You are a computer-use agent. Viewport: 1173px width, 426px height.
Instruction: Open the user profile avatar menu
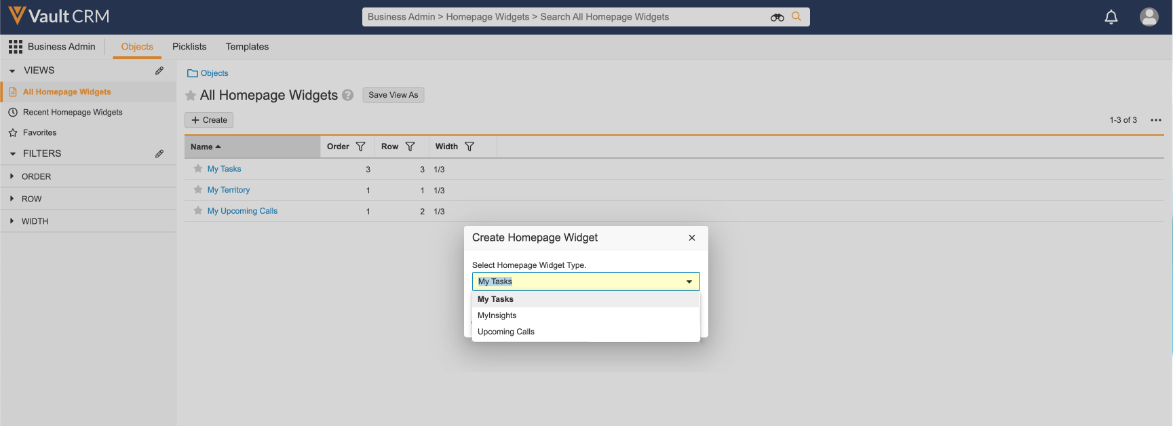pos(1149,17)
